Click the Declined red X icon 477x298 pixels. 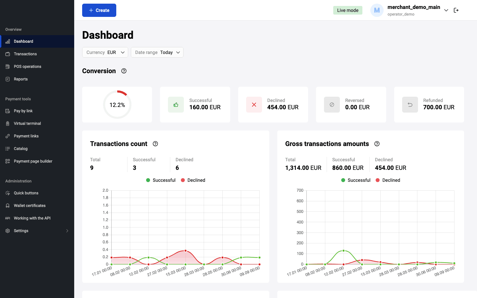pyautogui.click(x=254, y=105)
